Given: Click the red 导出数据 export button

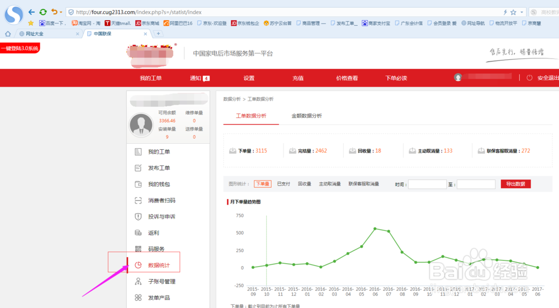Looking at the screenshot, I should pyautogui.click(x=515, y=184).
